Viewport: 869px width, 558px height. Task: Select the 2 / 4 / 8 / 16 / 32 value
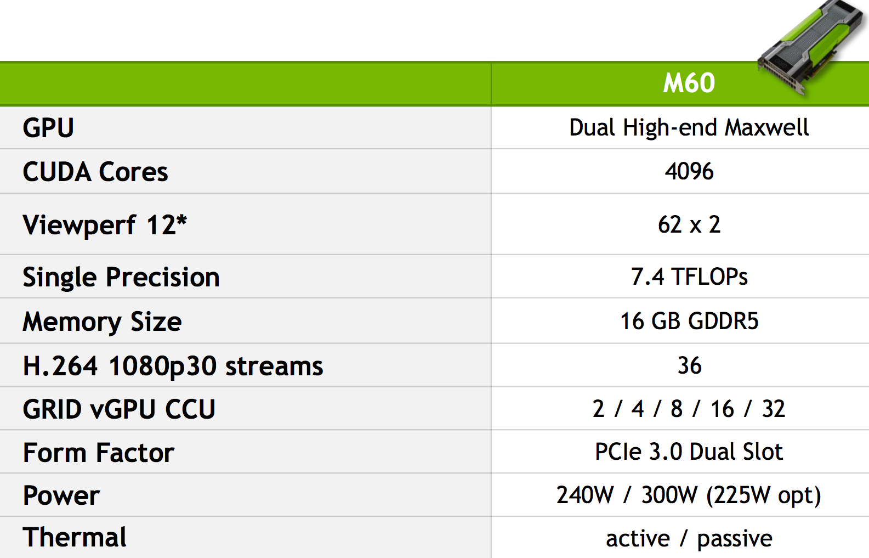(x=689, y=409)
